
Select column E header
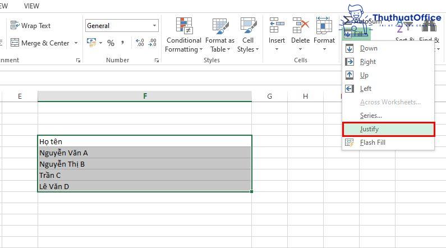pyautogui.click(x=20, y=96)
